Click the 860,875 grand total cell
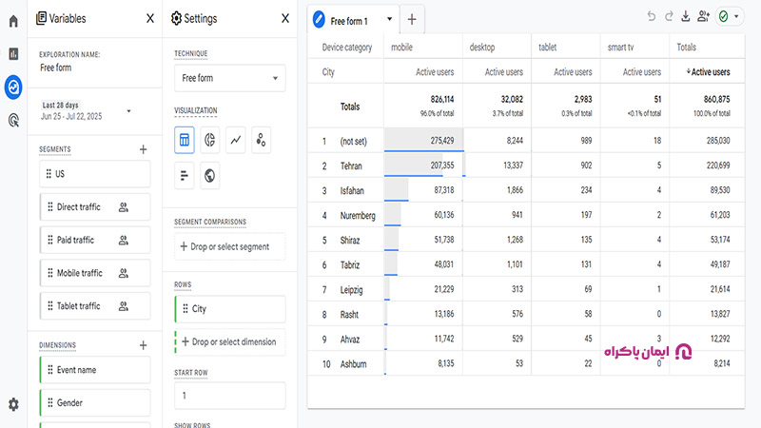Screen dimensions: 761x428 point(717,99)
